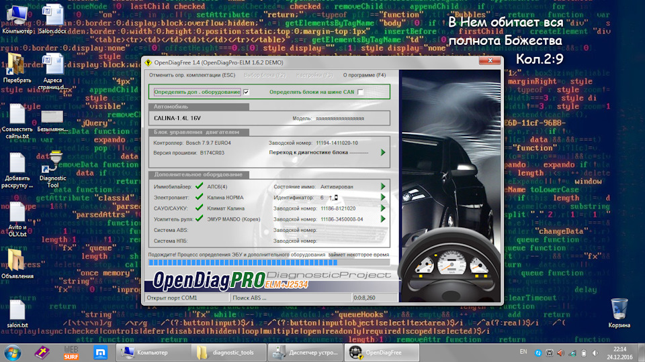Click the white device tray icon

(x=583, y=353)
